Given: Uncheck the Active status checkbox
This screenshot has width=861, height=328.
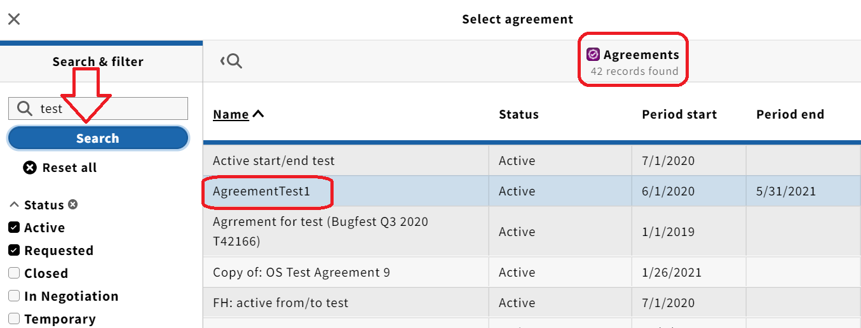Looking at the screenshot, I should point(14,227).
